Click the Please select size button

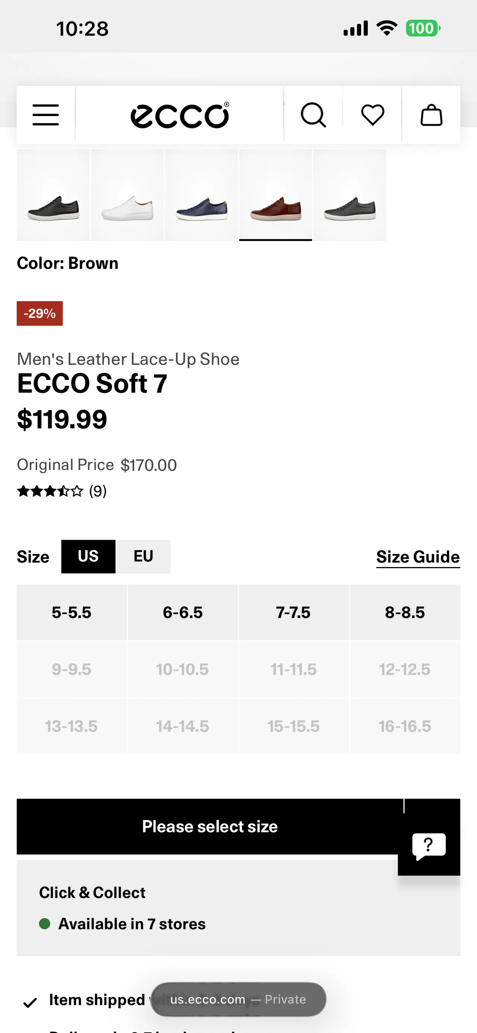pos(210,826)
